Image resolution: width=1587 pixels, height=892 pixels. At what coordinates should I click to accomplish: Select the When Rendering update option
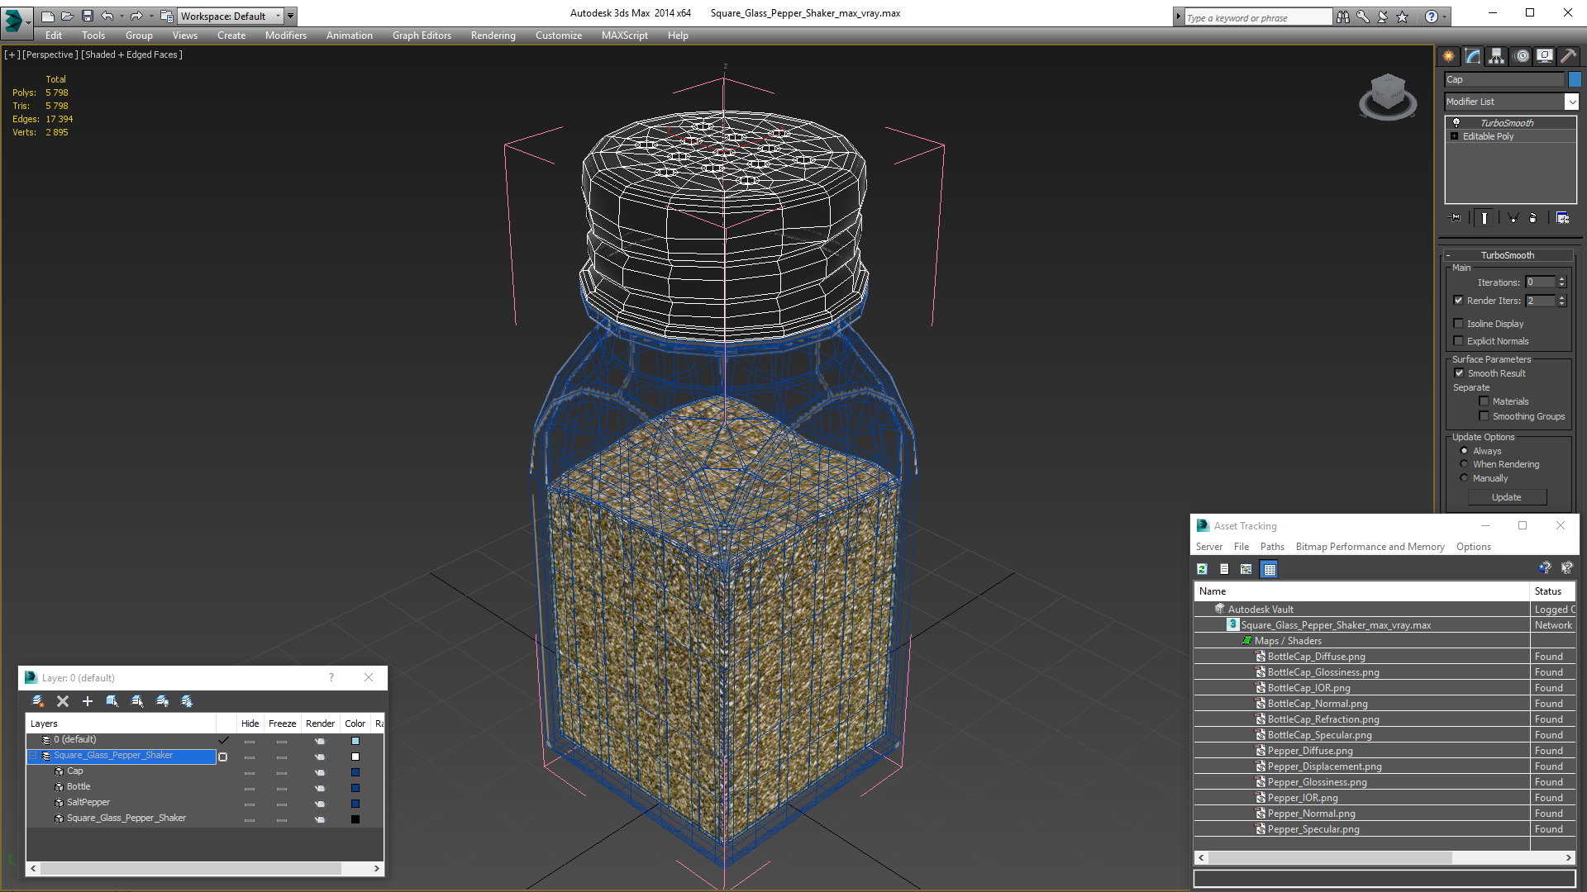(x=1464, y=464)
